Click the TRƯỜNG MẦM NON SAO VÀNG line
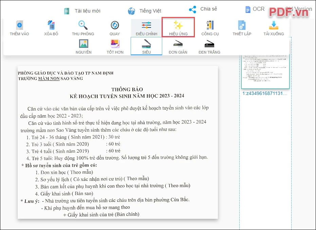316x230 pixels. (50, 79)
